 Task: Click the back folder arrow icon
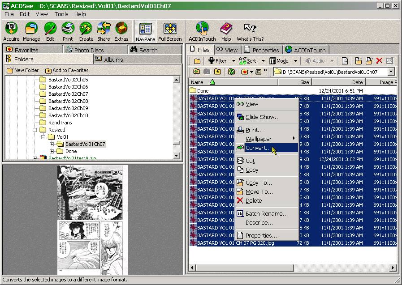[x=197, y=72]
